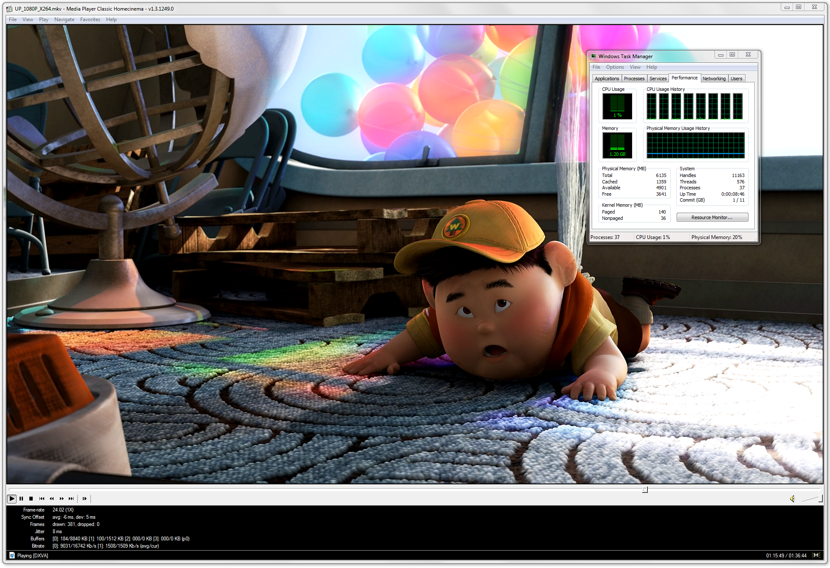
Task: Open the Navigate menu
Action: (64, 20)
